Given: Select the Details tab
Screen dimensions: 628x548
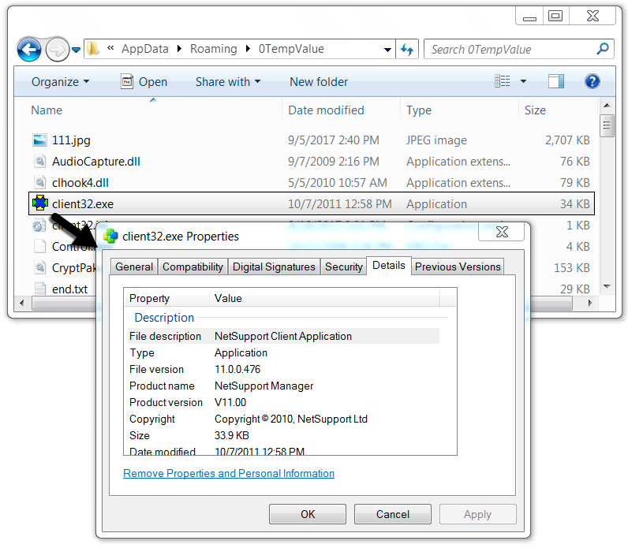Looking at the screenshot, I should click(388, 266).
